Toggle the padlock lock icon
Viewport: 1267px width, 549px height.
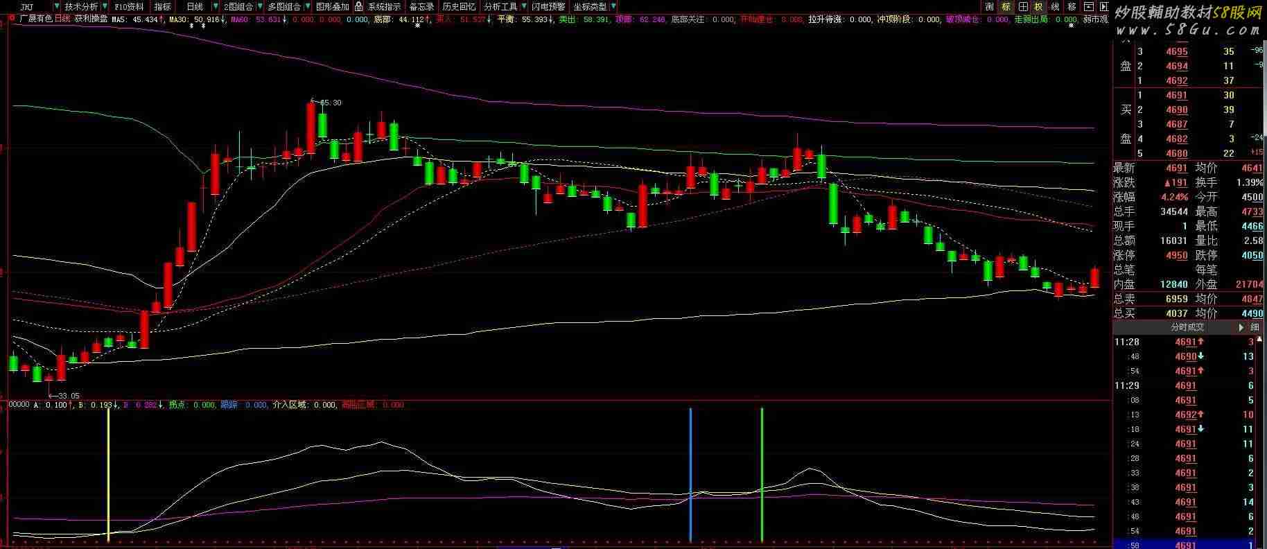[x=358, y=6]
